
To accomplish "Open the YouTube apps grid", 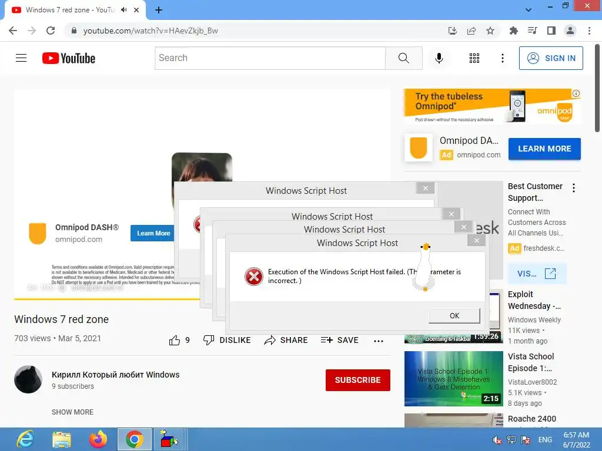I will pyautogui.click(x=474, y=58).
